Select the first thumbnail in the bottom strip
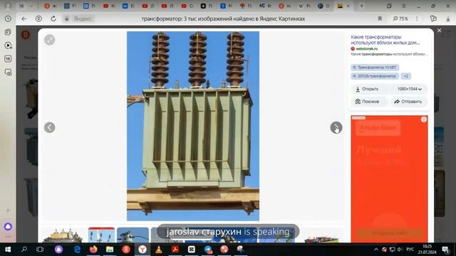The width and height of the screenshot is (456, 256). (63, 235)
